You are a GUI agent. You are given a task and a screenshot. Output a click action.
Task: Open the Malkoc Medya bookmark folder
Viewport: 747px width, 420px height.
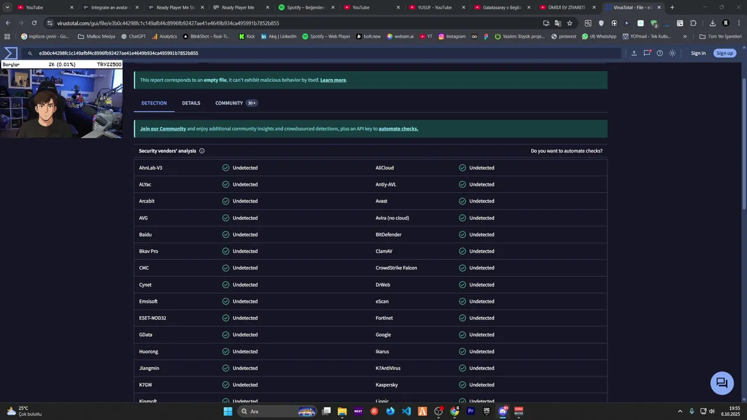tap(97, 36)
